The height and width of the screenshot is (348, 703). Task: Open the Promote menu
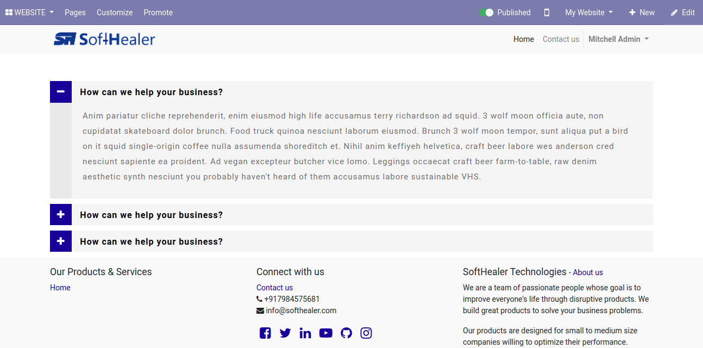(x=158, y=13)
